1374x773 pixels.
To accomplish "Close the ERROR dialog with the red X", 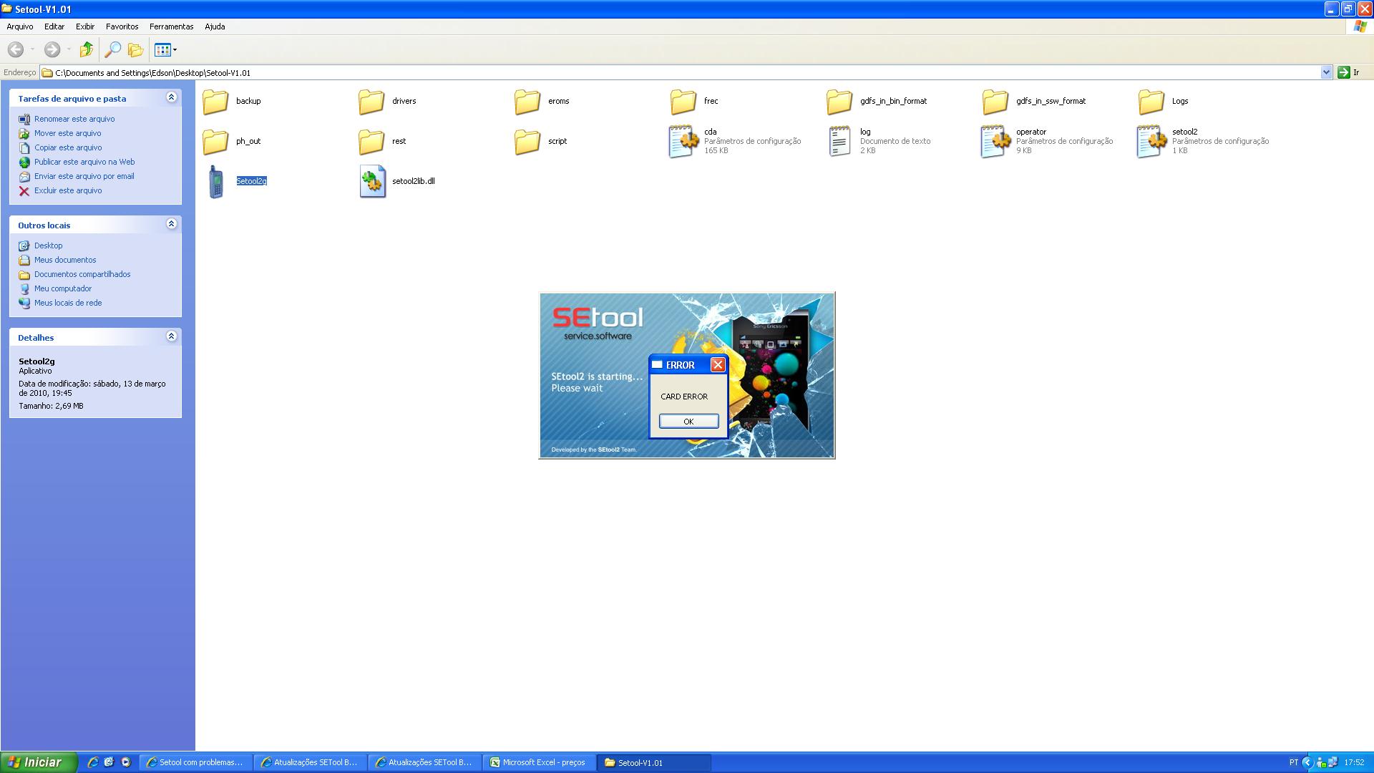I will click(x=718, y=365).
